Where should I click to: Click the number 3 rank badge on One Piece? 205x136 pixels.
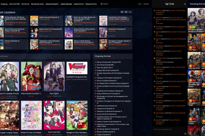point(190,48)
